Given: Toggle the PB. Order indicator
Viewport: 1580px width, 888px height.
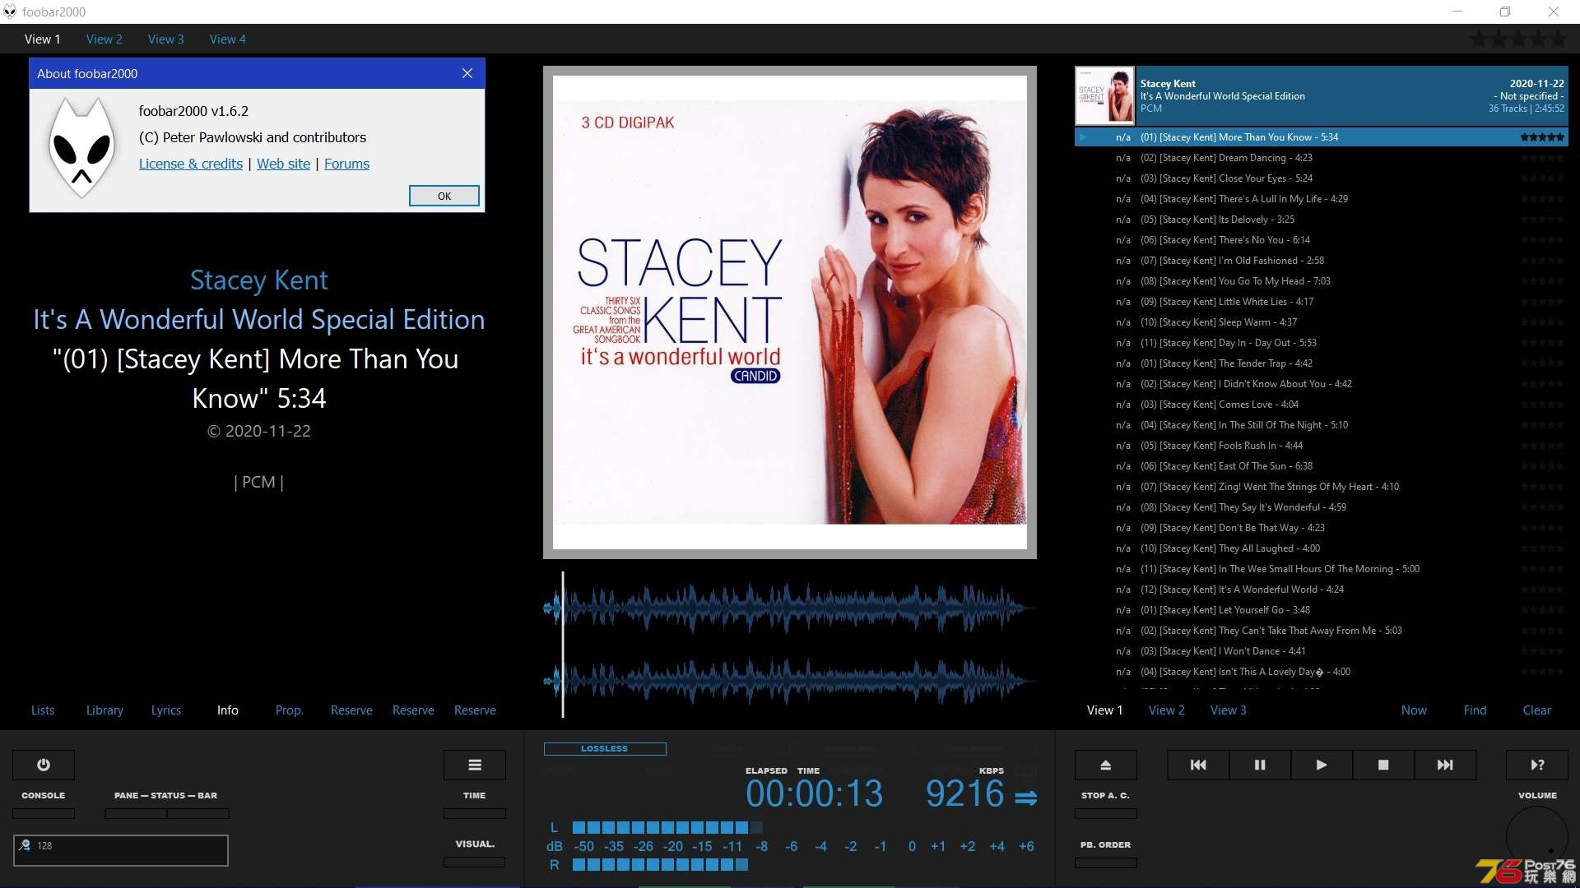Looking at the screenshot, I should click(1106, 863).
